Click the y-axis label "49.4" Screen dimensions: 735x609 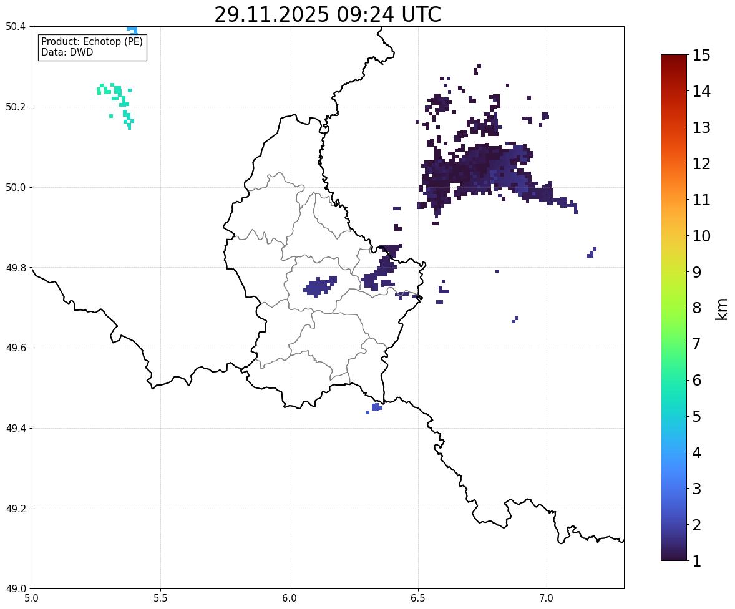(15, 429)
